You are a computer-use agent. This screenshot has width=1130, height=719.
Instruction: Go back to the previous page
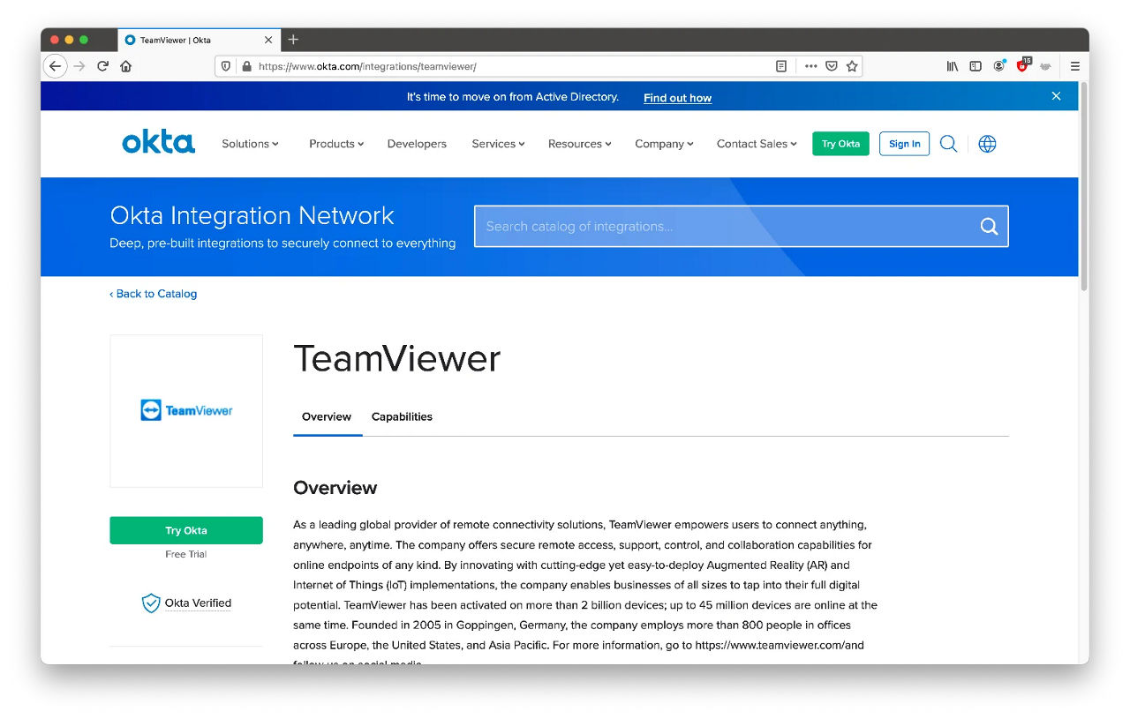tap(55, 66)
